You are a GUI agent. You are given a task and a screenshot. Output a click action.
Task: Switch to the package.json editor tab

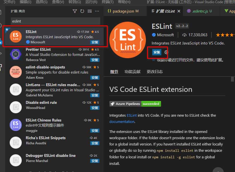(123, 11)
